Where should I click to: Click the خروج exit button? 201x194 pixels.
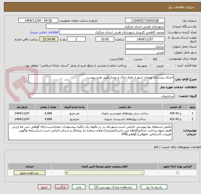[x=44, y=187]
